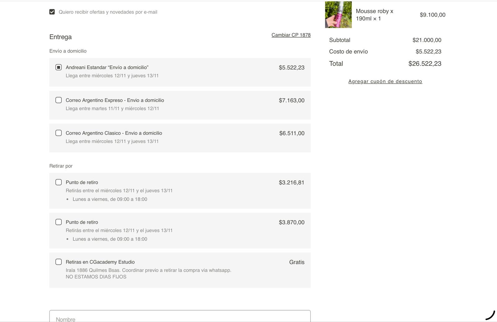
Task: Click the Gratis price label
Action: tap(297, 262)
